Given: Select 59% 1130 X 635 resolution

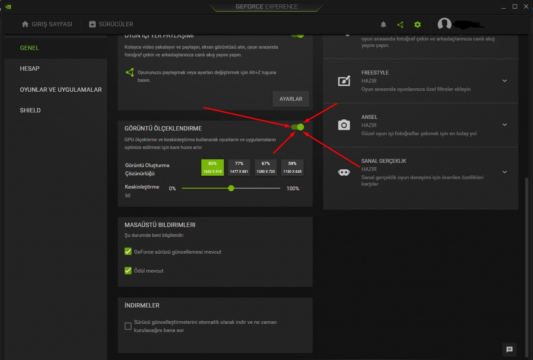Looking at the screenshot, I should (x=292, y=168).
